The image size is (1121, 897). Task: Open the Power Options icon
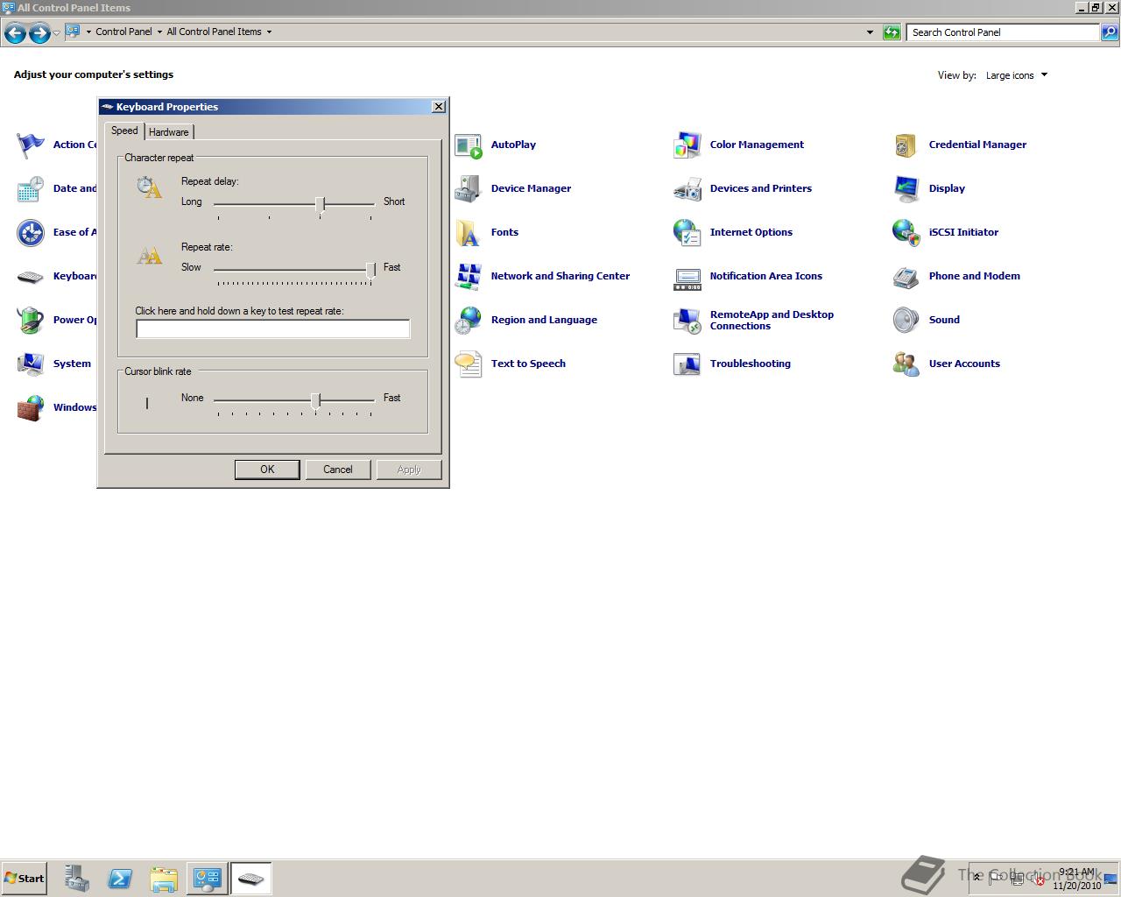(x=31, y=321)
